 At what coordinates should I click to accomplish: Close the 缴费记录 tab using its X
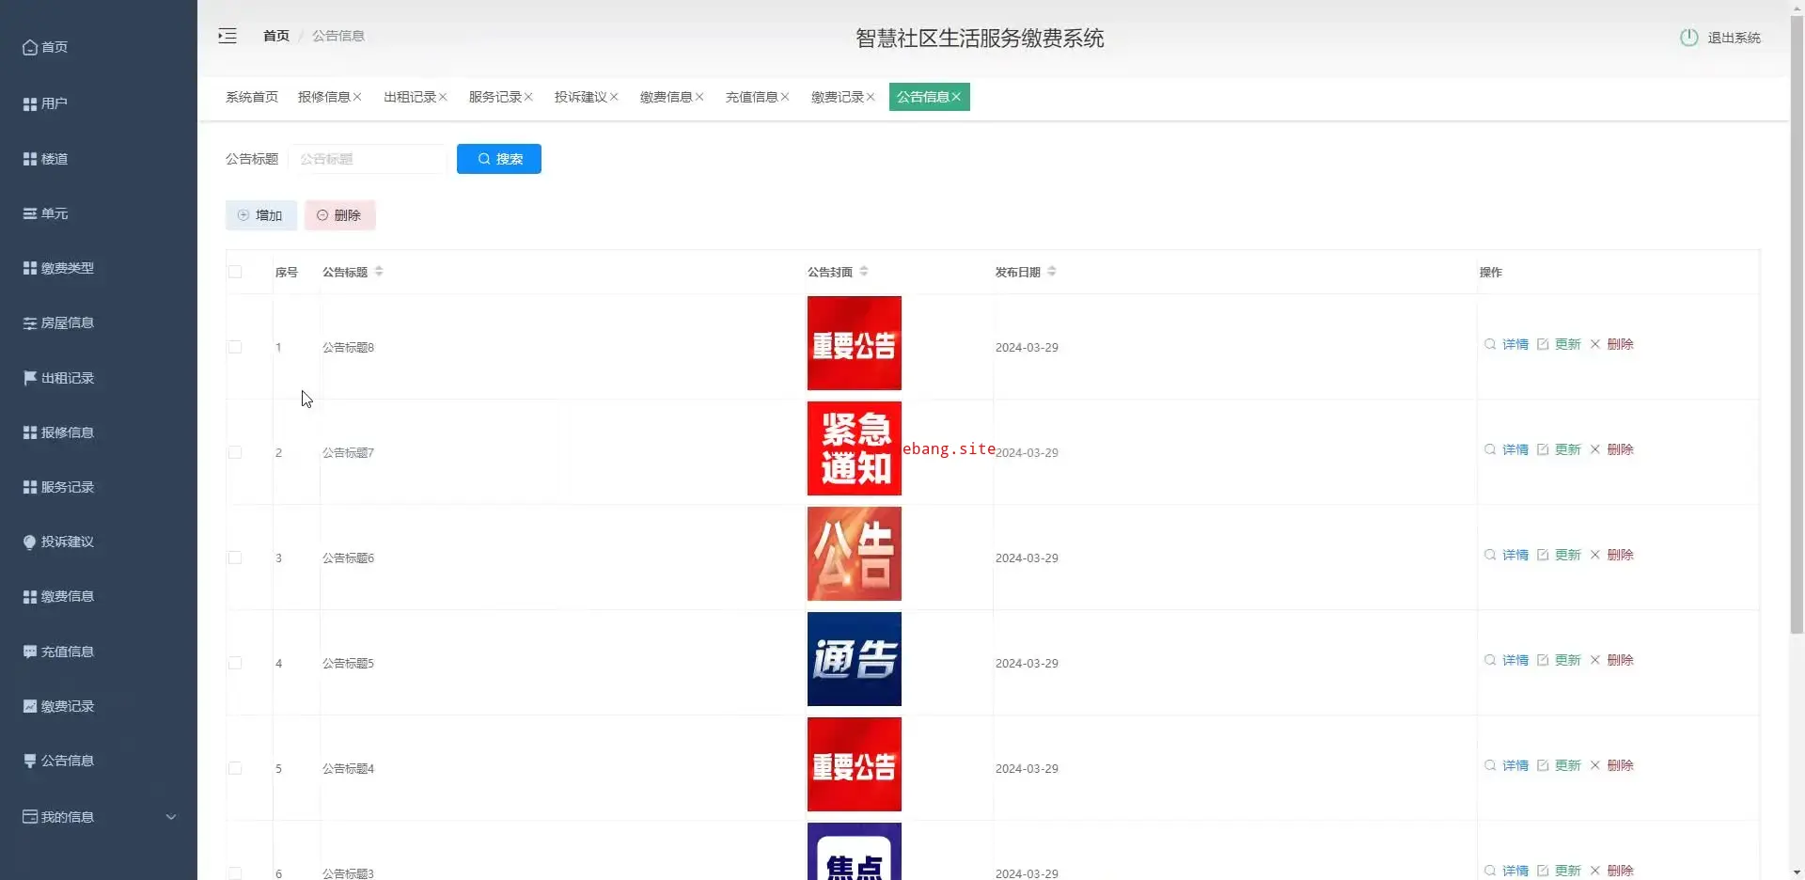pyautogui.click(x=871, y=97)
